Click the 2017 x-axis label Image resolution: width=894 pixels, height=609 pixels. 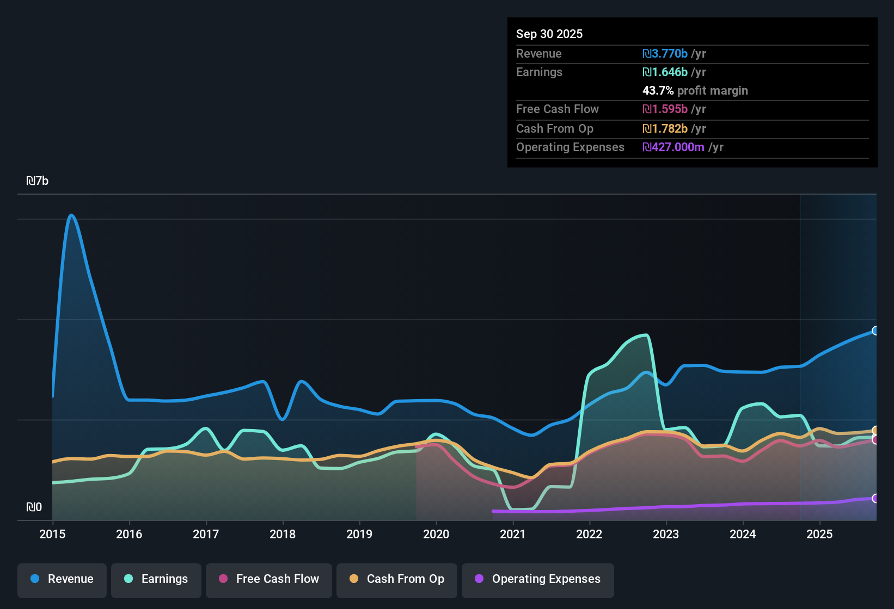206,535
